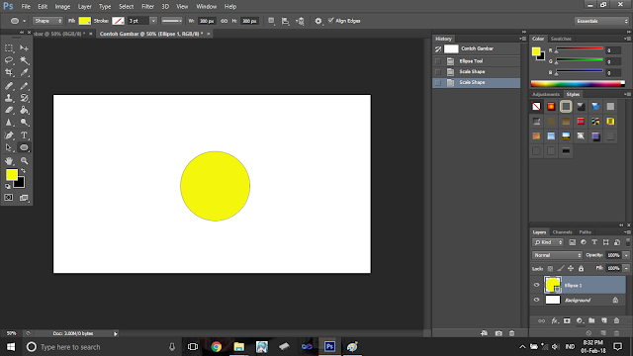This screenshot has width=633, height=356.
Task: Click the foreground yellow color in toolbox
Action: (x=11, y=174)
